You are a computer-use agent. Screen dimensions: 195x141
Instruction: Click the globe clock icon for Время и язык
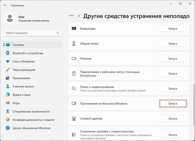click(8, 95)
